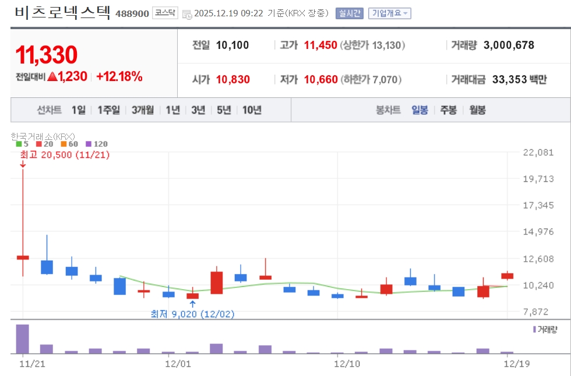Switch to 일봉 daily candle chart
Screen dimensions: 571x376
[x=420, y=110]
